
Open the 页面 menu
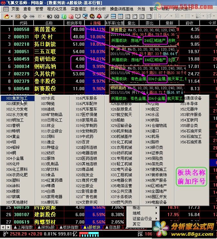pos(15,9)
